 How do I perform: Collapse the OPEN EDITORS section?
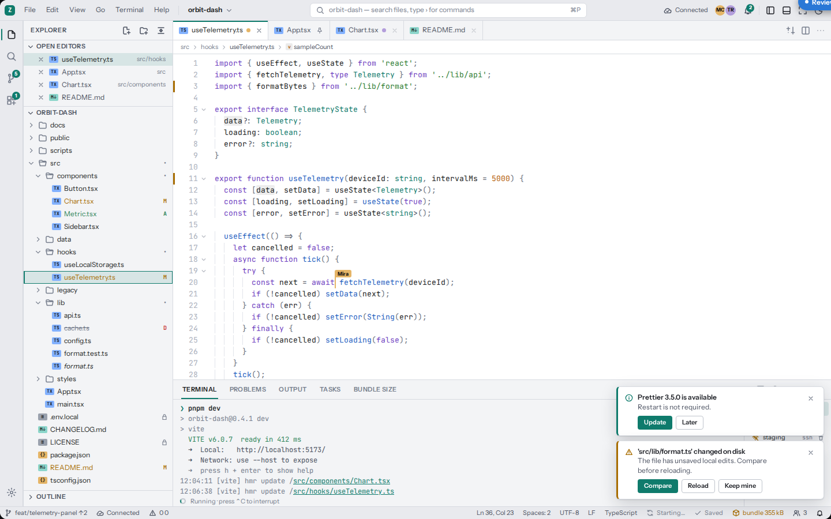(x=98, y=46)
